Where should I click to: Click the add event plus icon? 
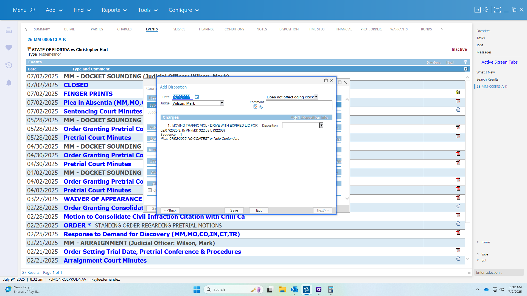click(x=466, y=69)
